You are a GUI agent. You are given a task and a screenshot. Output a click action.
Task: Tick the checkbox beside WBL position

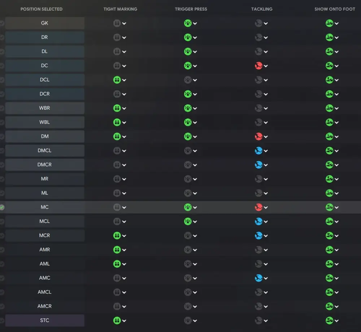click(2, 122)
